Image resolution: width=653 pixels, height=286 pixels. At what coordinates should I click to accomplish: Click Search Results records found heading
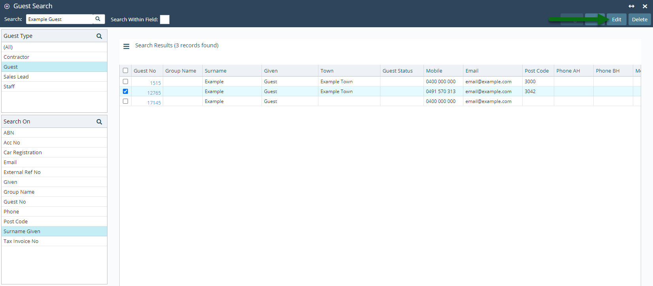(177, 45)
